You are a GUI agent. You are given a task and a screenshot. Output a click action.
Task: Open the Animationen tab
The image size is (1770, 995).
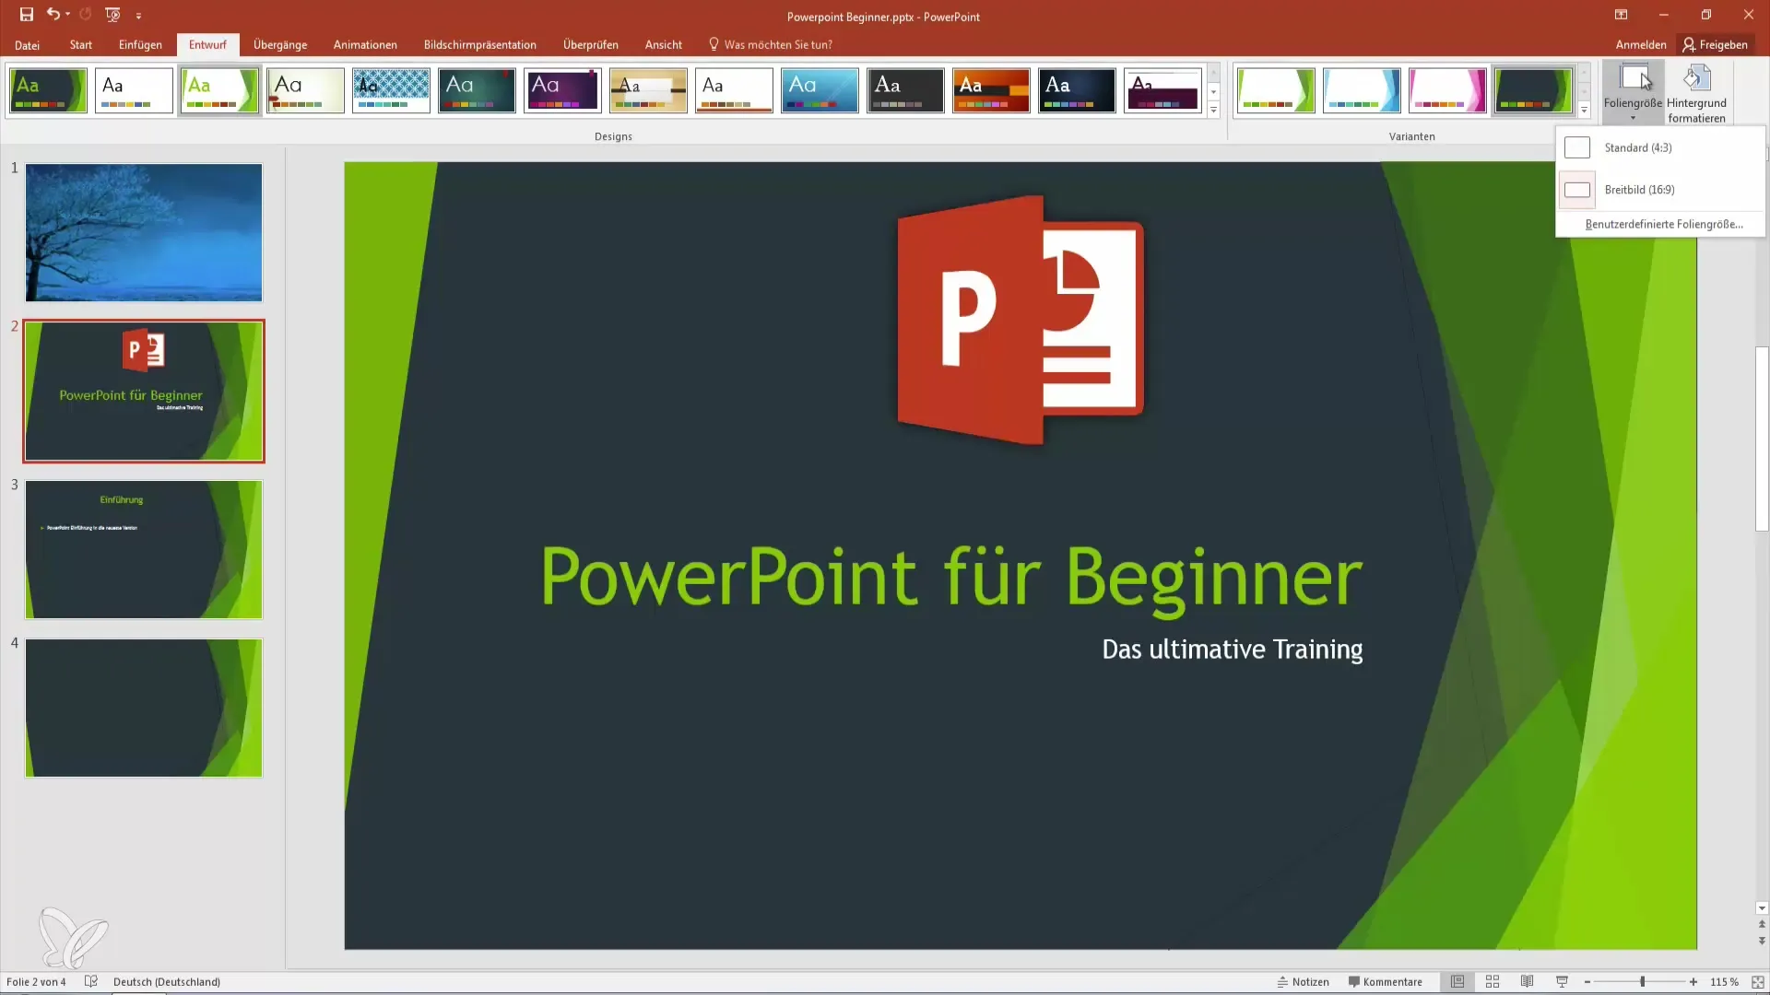365,44
